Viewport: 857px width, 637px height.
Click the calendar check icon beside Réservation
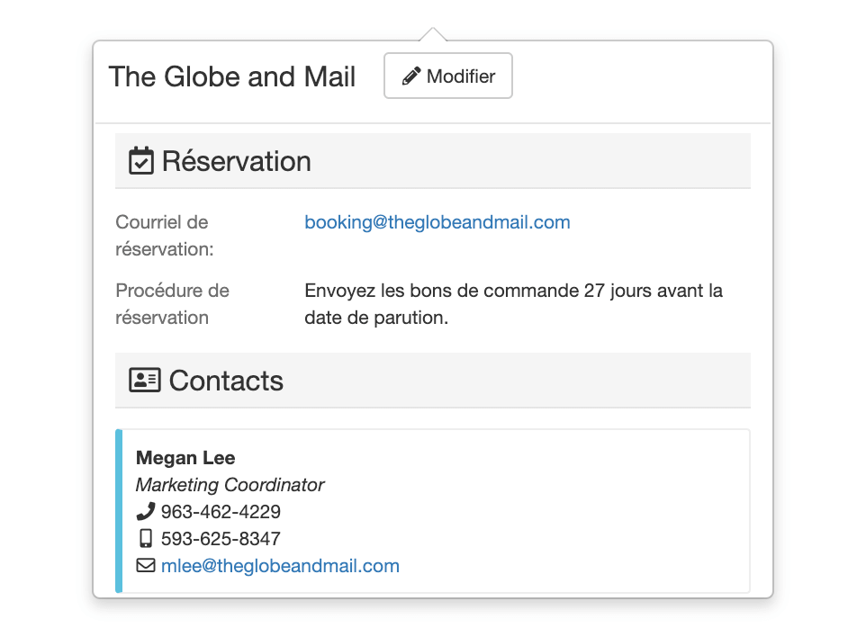tap(141, 162)
